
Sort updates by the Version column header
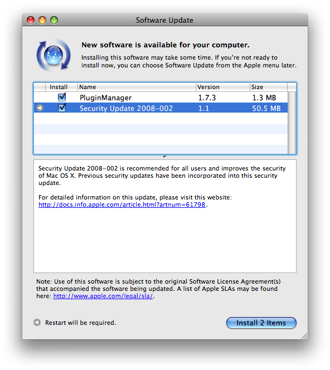(223, 87)
